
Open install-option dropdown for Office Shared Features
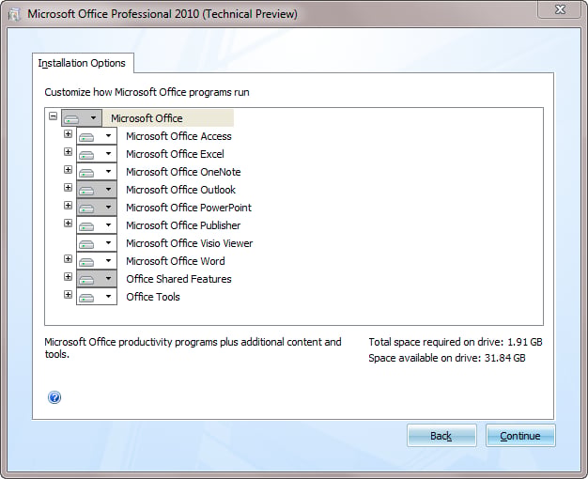(x=97, y=279)
